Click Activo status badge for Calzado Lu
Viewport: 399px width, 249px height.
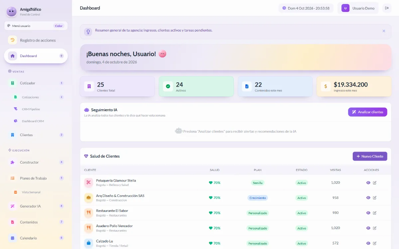tap(302, 243)
